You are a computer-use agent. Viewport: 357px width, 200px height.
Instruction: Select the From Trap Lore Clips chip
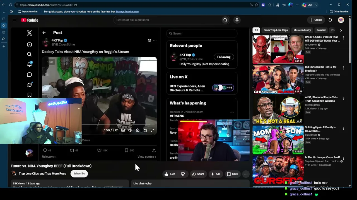coord(276,30)
